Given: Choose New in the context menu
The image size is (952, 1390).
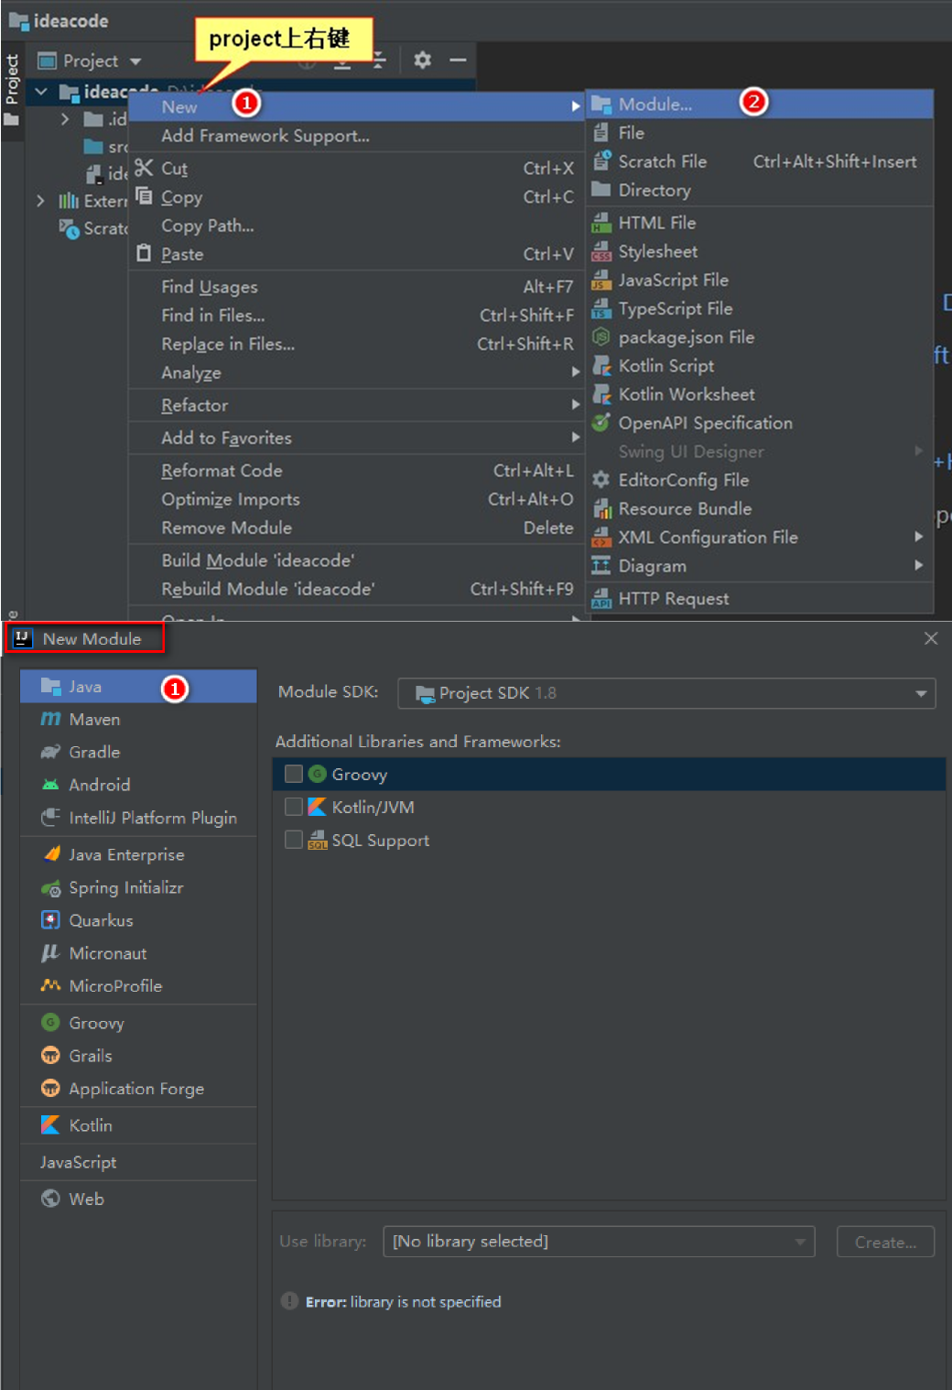Looking at the screenshot, I should [x=356, y=106].
